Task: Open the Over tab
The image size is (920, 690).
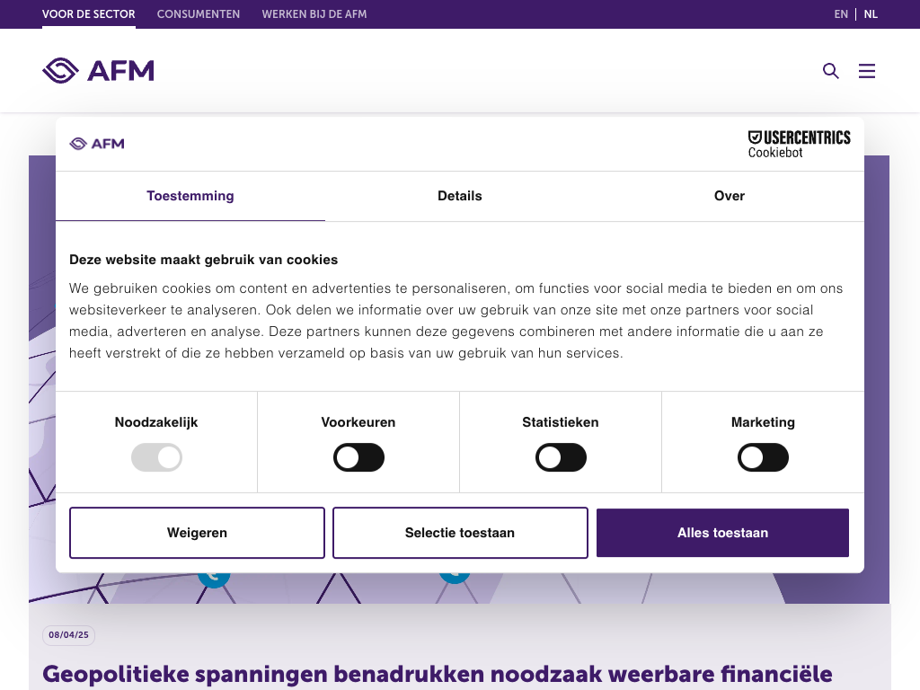Action: point(729,196)
